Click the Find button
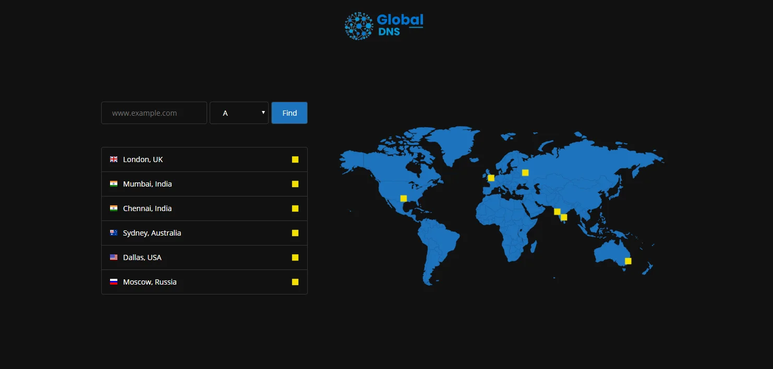Image resolution: width=773 pixels, height=369 pixels. [x=289, y=113]
